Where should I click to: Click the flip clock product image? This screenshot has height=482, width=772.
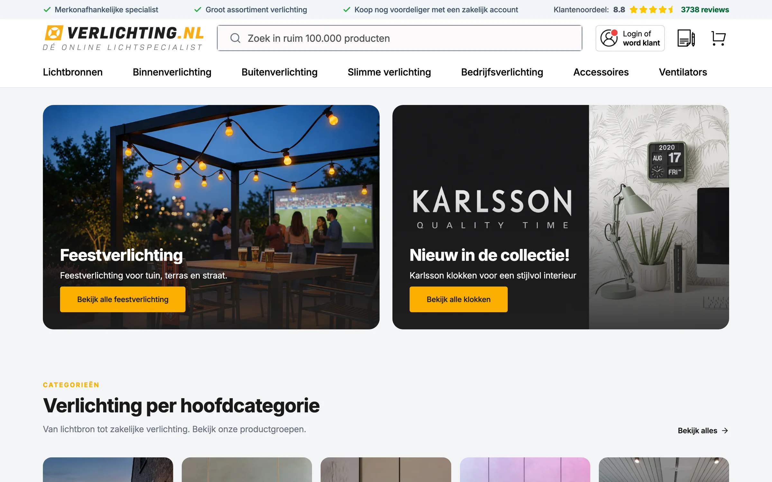pos(667,161)
